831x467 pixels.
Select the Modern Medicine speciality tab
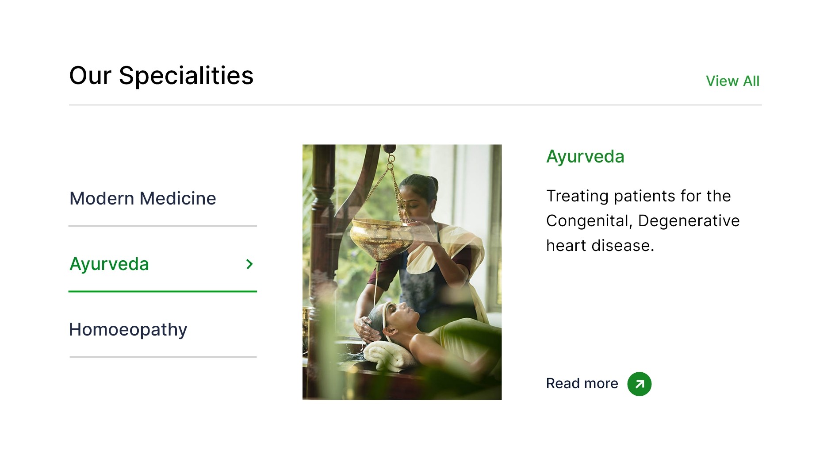pyautogui.click(x=142, y=198)
